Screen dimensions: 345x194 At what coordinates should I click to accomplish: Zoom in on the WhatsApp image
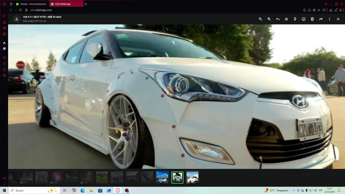tap(269, 19)
